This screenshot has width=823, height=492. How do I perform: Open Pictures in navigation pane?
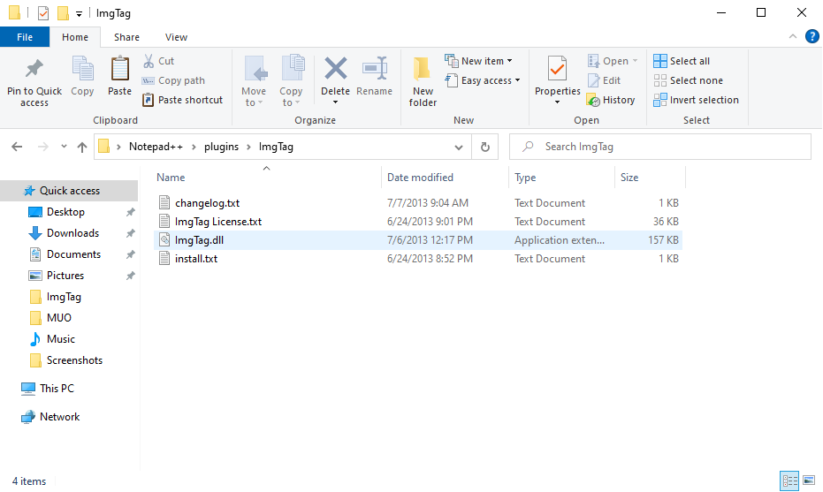coord(65,276)
